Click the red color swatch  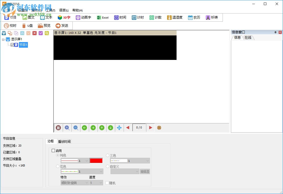(96, 161)
